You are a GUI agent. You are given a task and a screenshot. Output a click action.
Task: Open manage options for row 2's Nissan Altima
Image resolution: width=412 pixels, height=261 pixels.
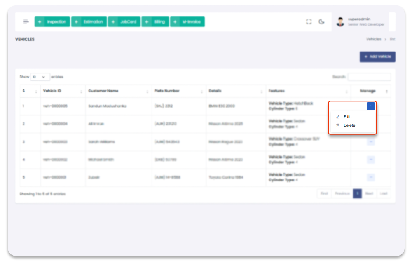(x=371, y=124)
